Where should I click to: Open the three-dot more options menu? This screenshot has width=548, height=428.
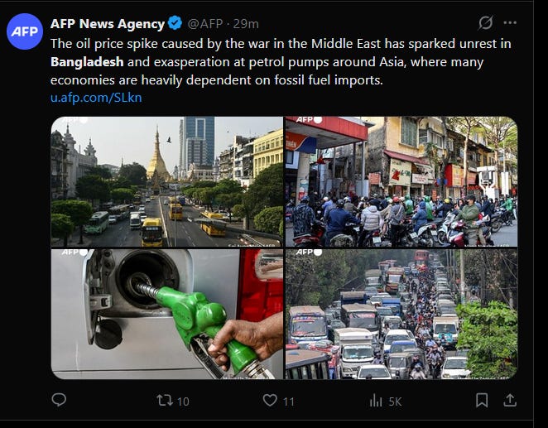(x=510, y=22)
